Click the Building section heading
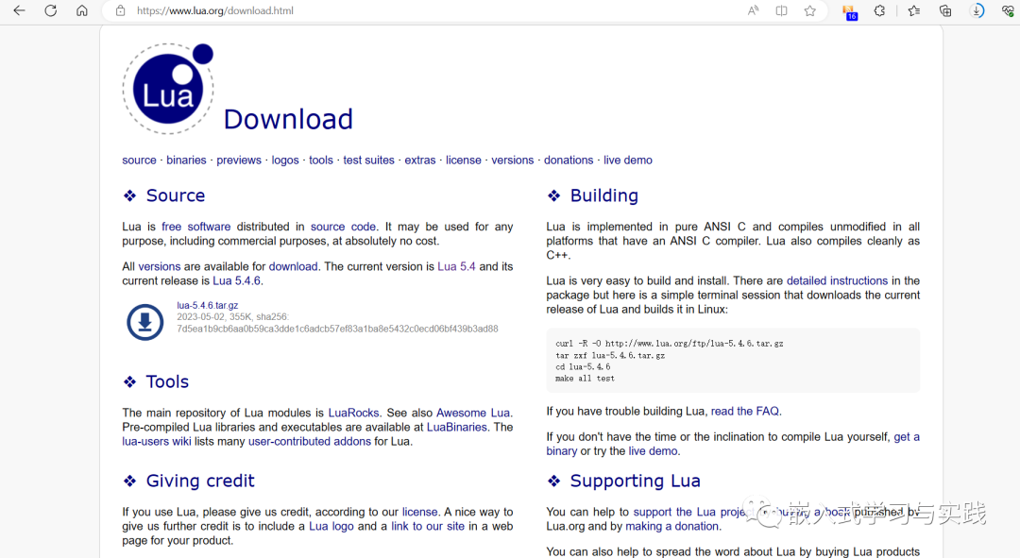This screenshot has width=1020, height=558. (604, 195)
